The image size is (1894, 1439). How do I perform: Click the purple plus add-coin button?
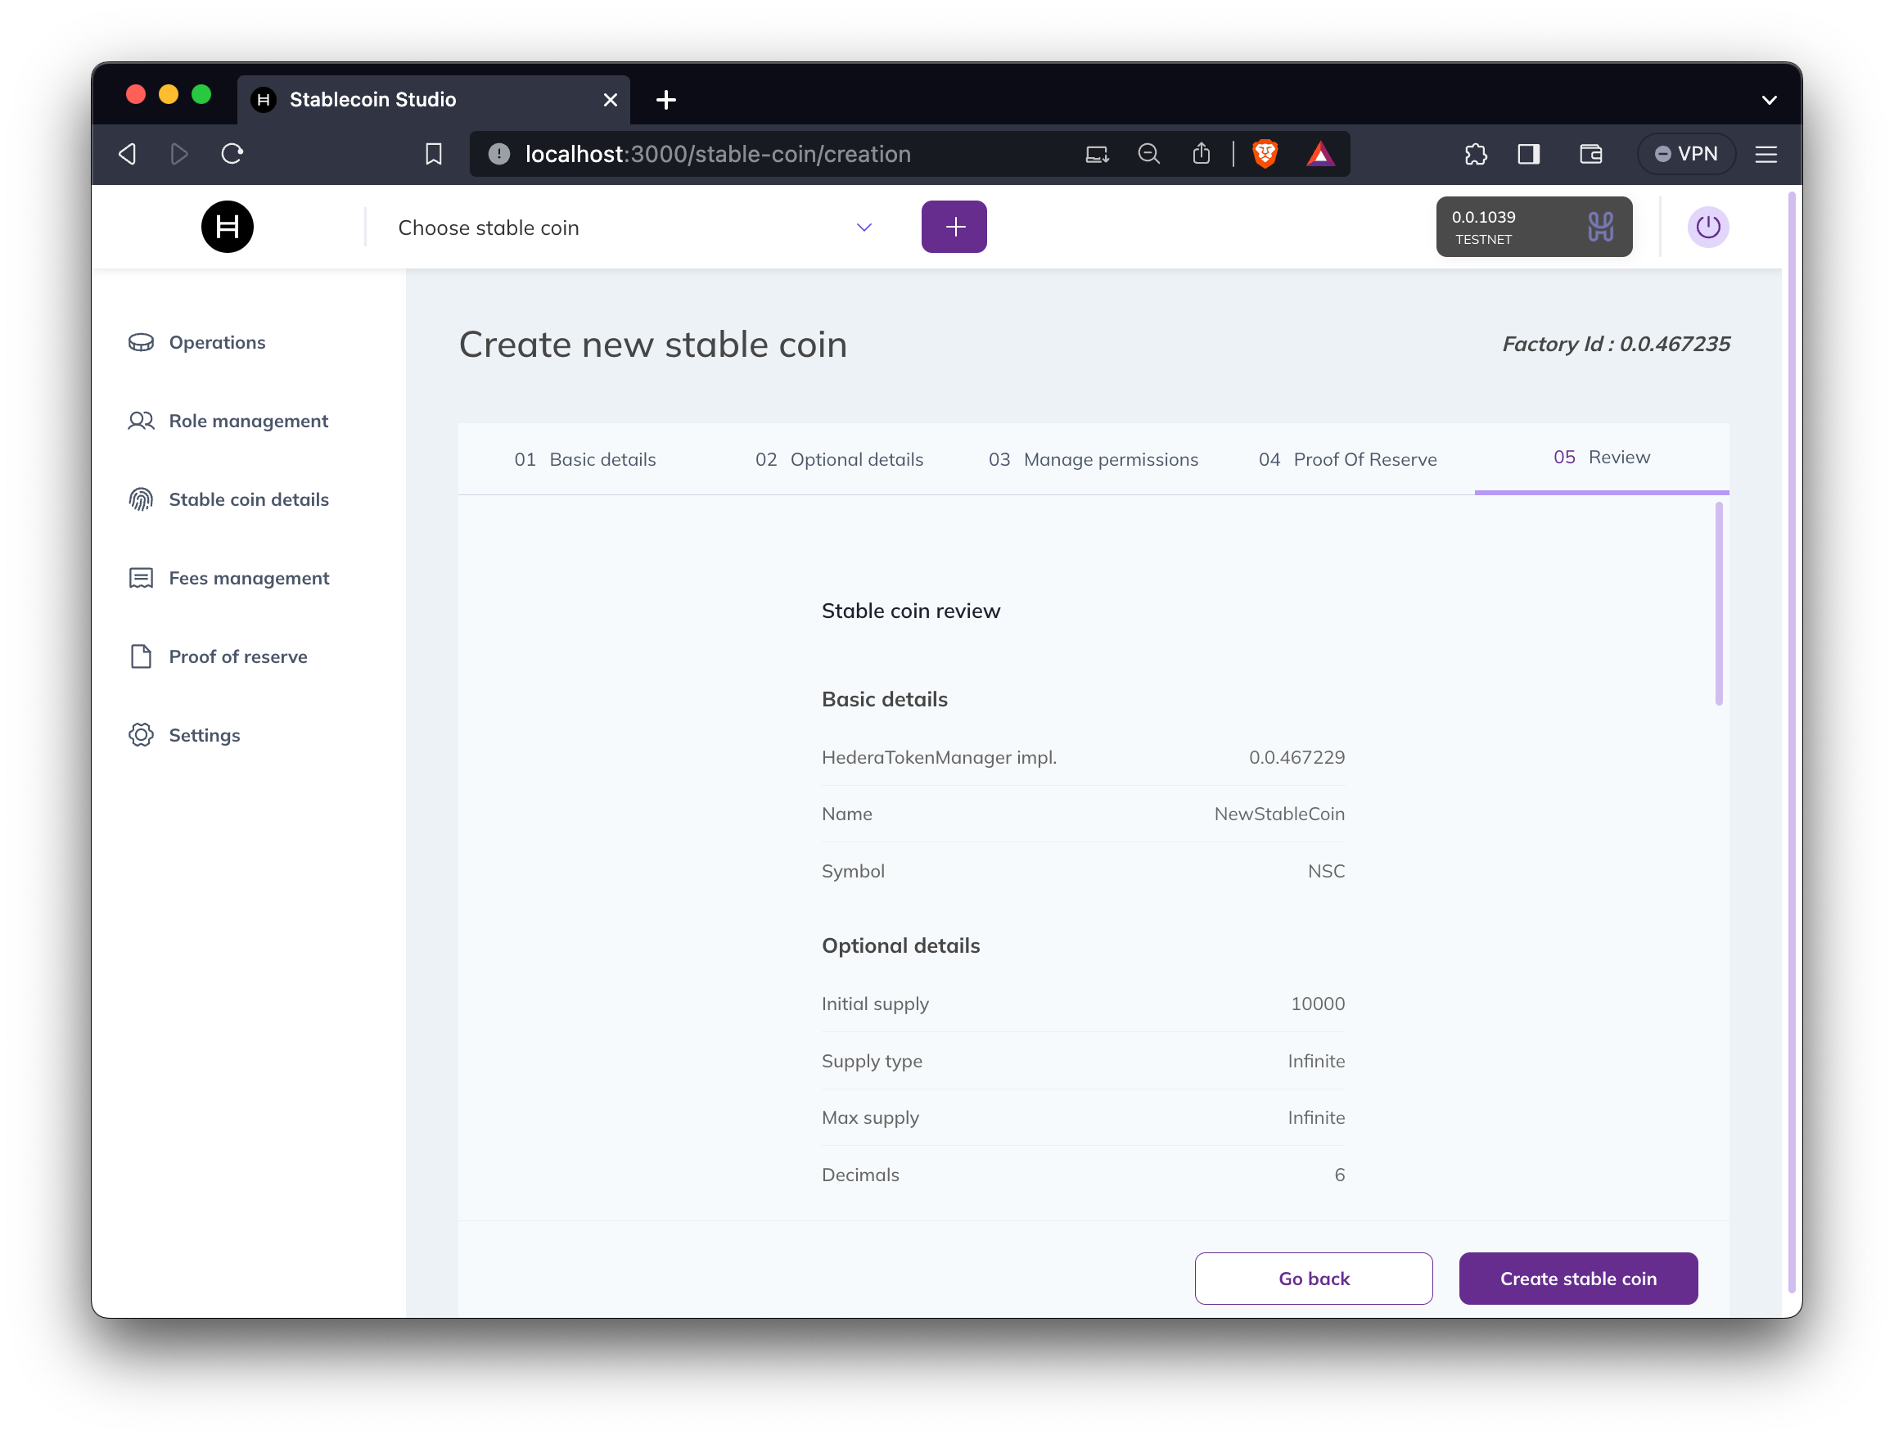[954, 227]
